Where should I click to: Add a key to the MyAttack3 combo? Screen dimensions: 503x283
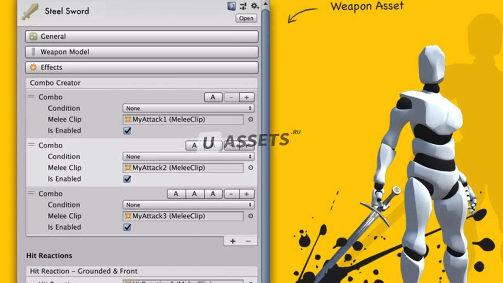(x=247, y=194)
